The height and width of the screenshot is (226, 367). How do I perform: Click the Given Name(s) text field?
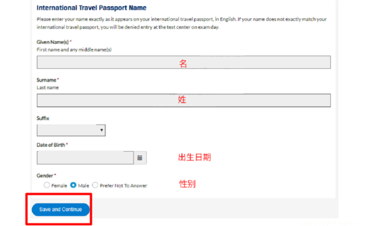click(x=184, y=62)
